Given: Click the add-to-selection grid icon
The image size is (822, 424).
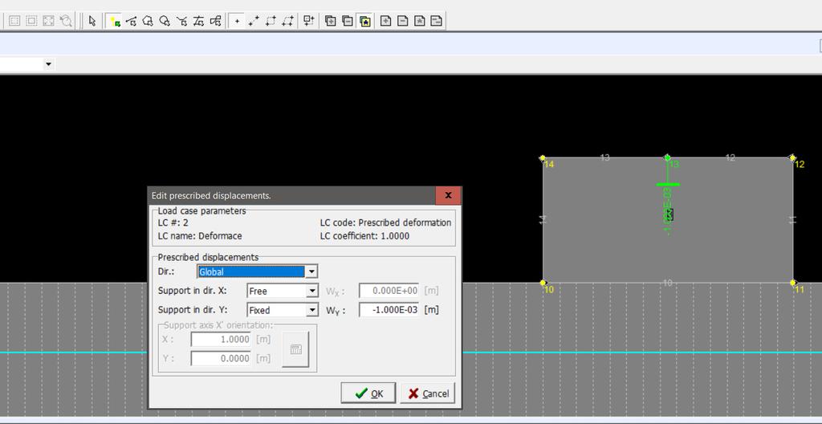Looking at the screenshot, I should tap(309, 21).
